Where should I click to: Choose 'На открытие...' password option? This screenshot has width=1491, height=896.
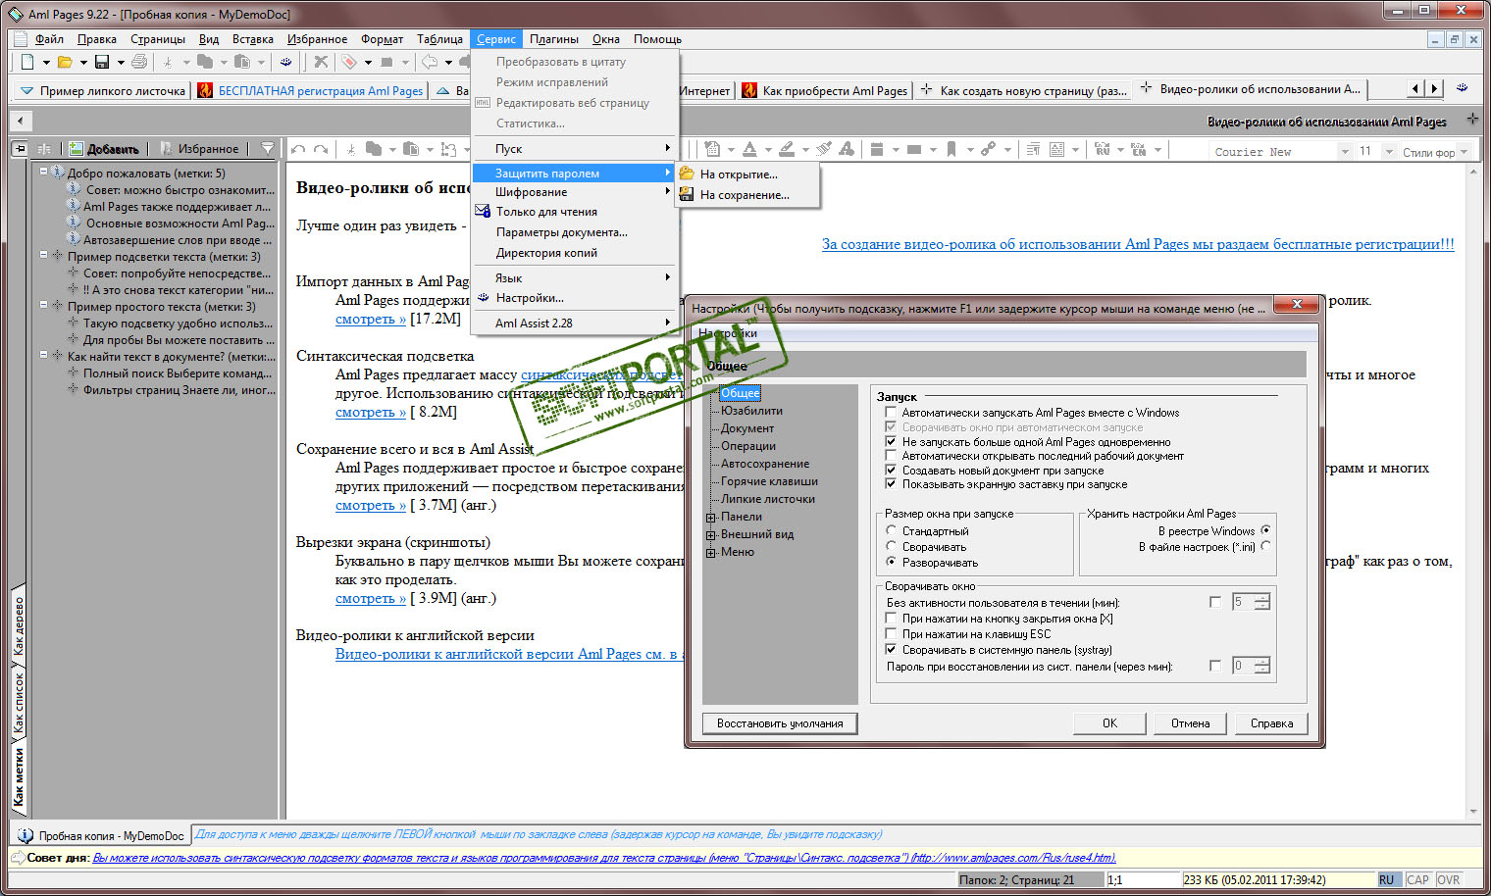[x=746, y=174]
